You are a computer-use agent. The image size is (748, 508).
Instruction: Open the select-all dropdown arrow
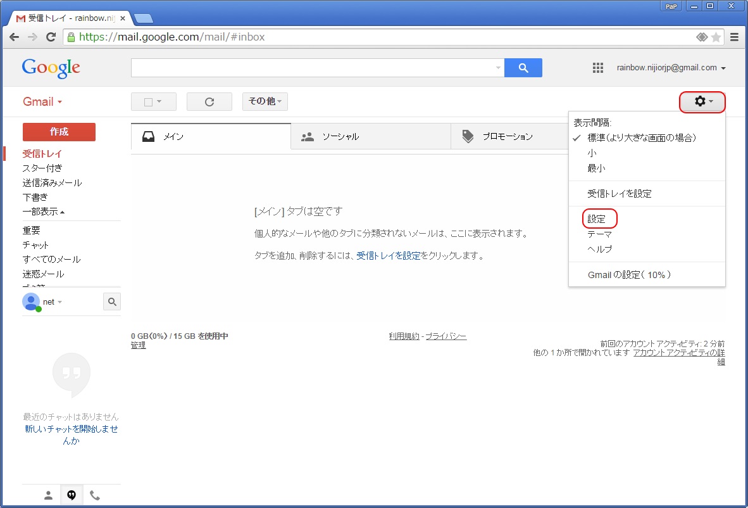(x=159, y=102)
